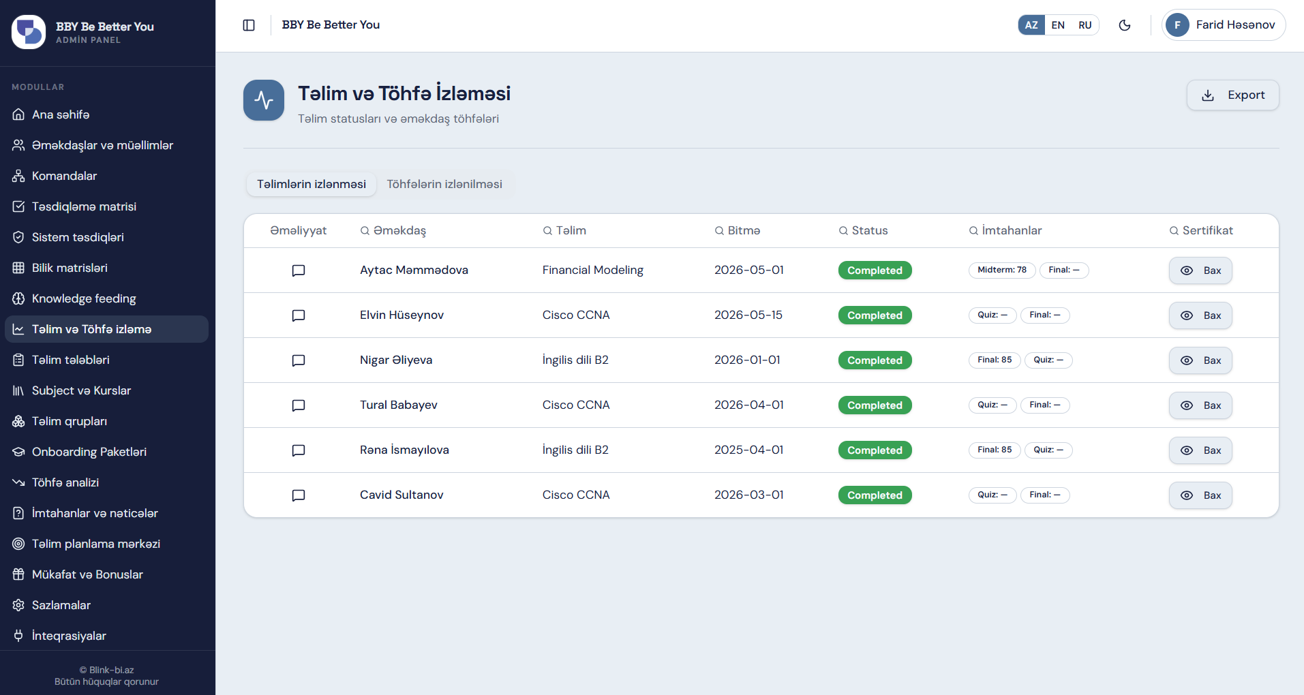Image resolution: width=1304 pixels, height=695 pixels.
Task: Open Ana səhifə in sidebar
Action: (x=106, y=114)
